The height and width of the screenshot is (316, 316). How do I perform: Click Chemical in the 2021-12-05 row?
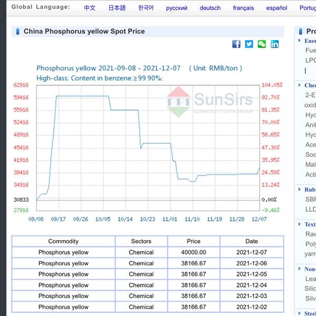141,274
